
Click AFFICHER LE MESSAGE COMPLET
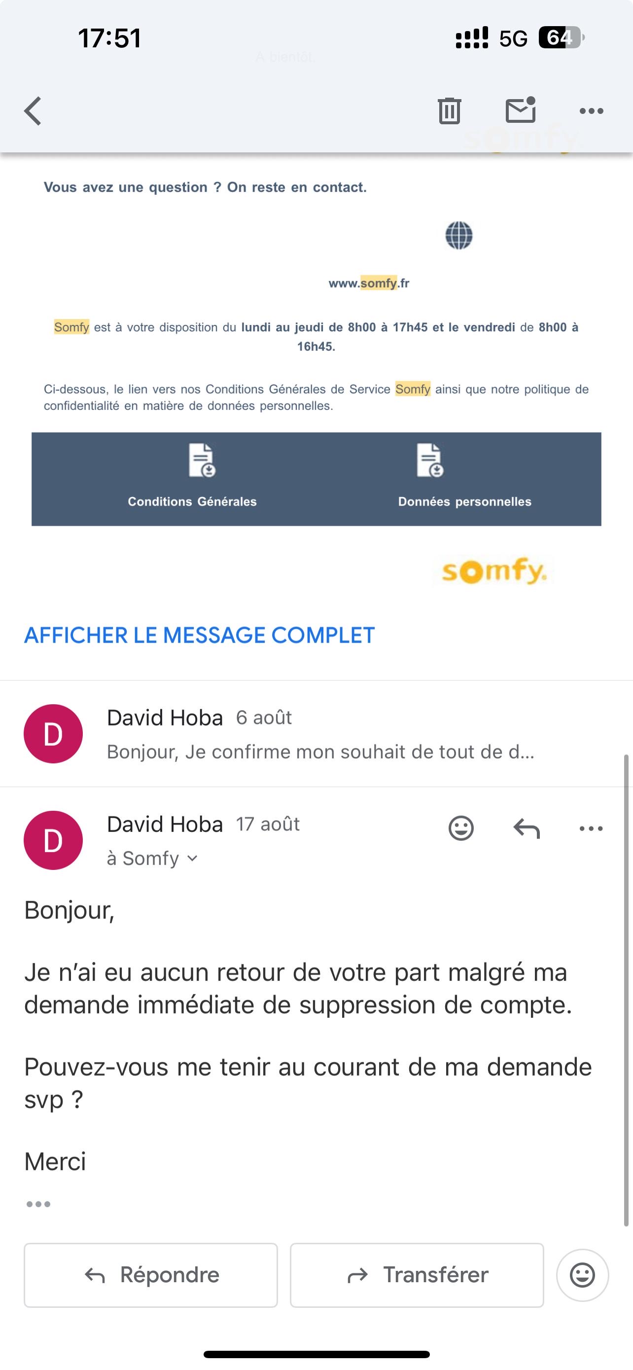tap(199, 635)
